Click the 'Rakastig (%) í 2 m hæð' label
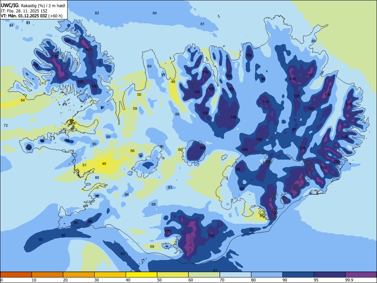This screenshot has width=377, height=283. click(43, 5)
